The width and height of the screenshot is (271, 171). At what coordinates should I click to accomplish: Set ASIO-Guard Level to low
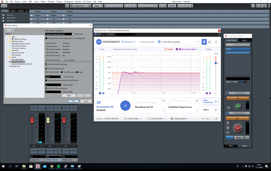click(62, 72)
